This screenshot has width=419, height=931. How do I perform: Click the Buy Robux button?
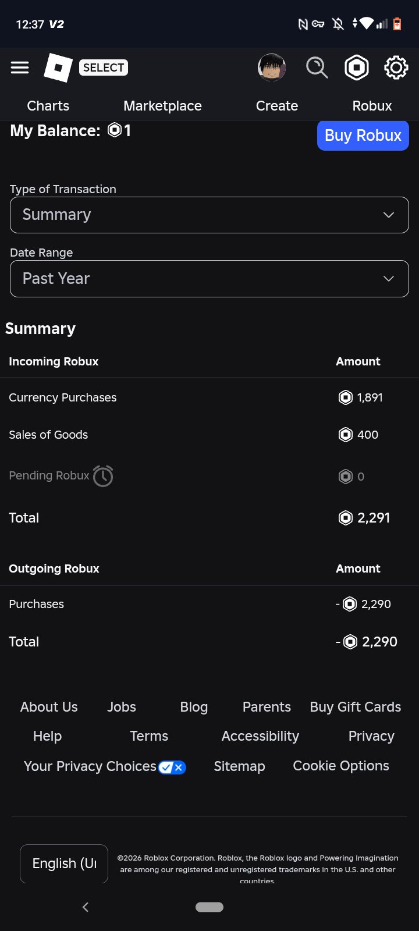coord(363,136)
